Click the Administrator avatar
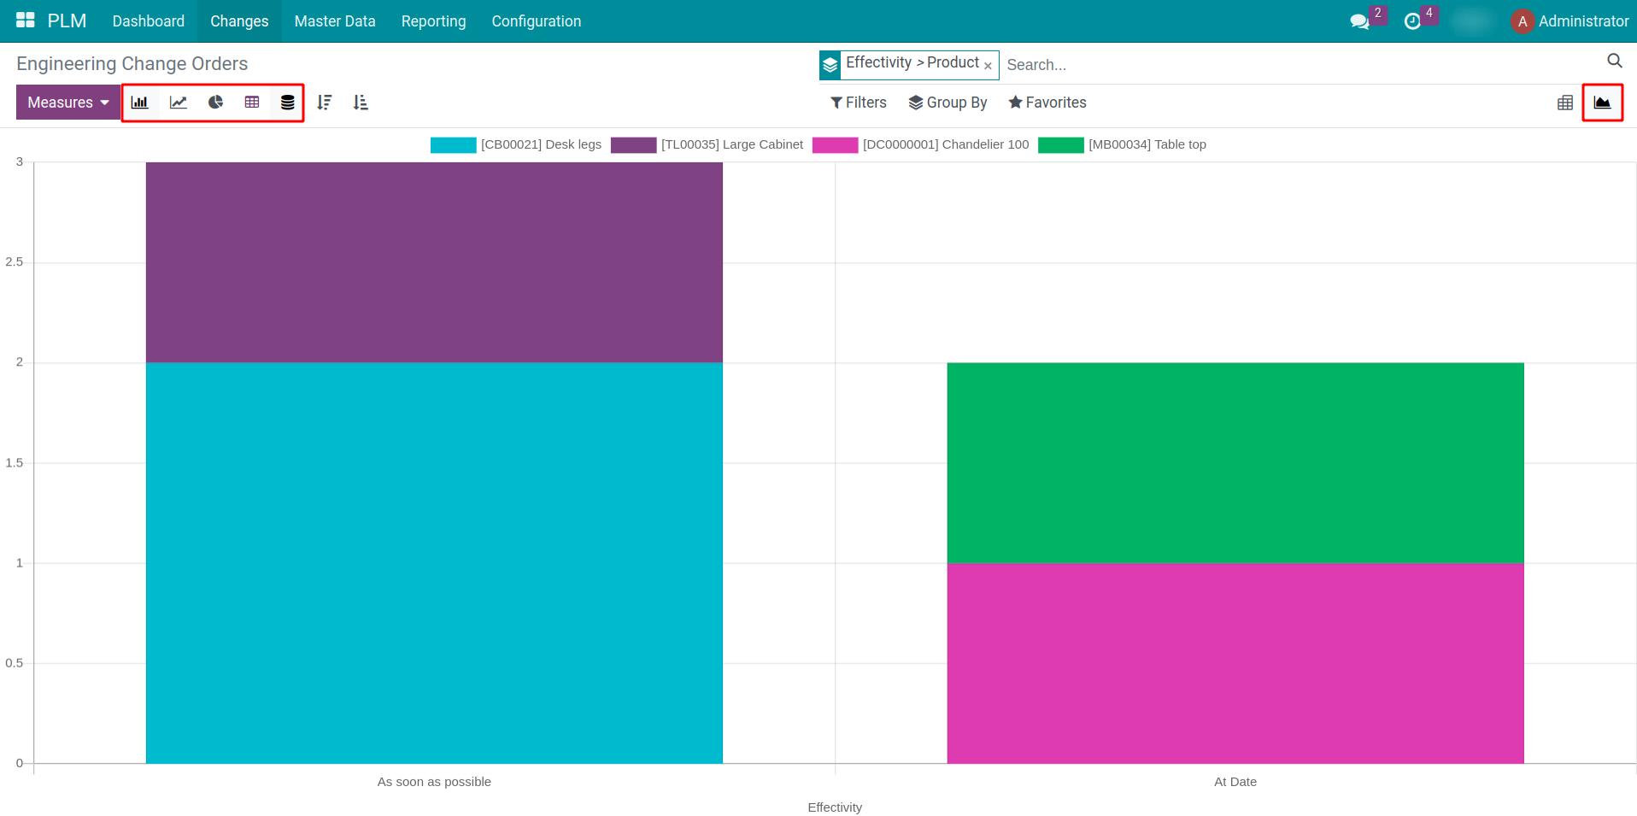 (x=1522, y=21)
